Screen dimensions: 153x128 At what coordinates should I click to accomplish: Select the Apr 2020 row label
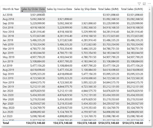[x=8, y=104]
